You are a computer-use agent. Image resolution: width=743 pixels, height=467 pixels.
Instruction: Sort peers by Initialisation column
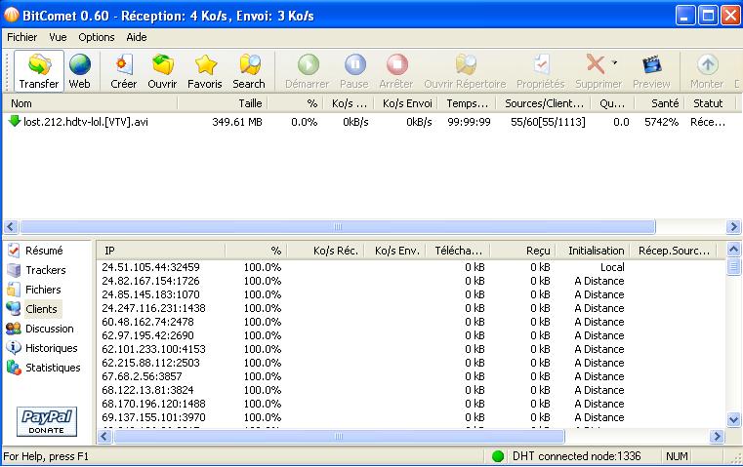click(593, 251)
